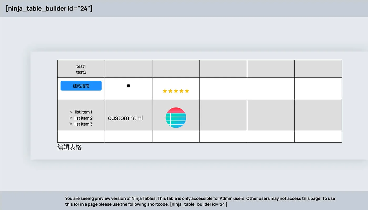Click the first star in the rating

[165, 91]
